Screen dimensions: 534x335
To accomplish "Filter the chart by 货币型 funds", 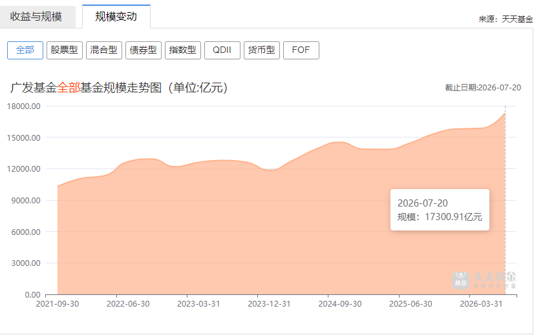I will tap(262, 50).
